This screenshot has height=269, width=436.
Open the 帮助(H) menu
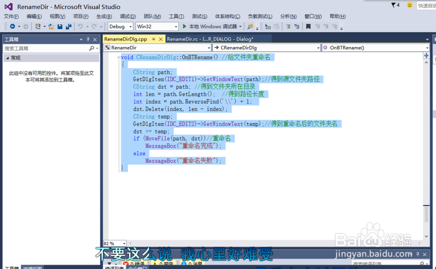[x=337, y=17]
